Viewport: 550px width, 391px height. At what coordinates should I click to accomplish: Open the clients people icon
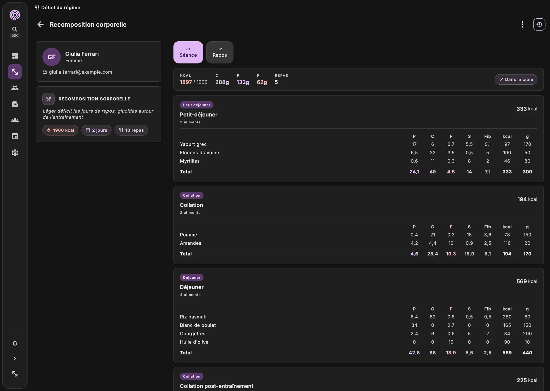[15, 88]
